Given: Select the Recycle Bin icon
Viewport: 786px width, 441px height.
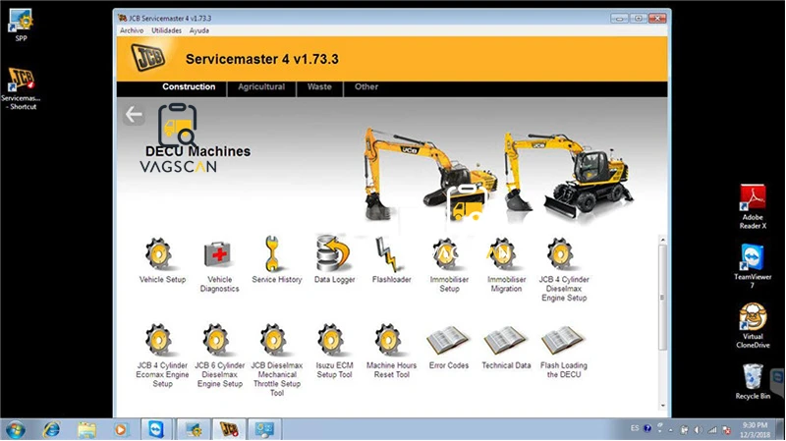Looking at the screenshot, I should pyautogui.click(x=753, y=381).
